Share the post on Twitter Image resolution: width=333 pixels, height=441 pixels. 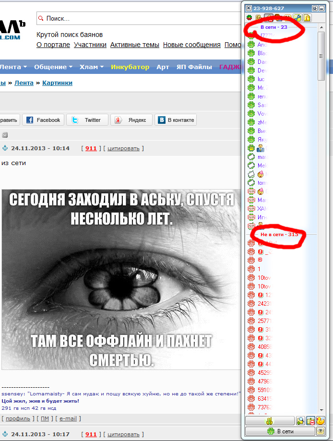(87, 120)
